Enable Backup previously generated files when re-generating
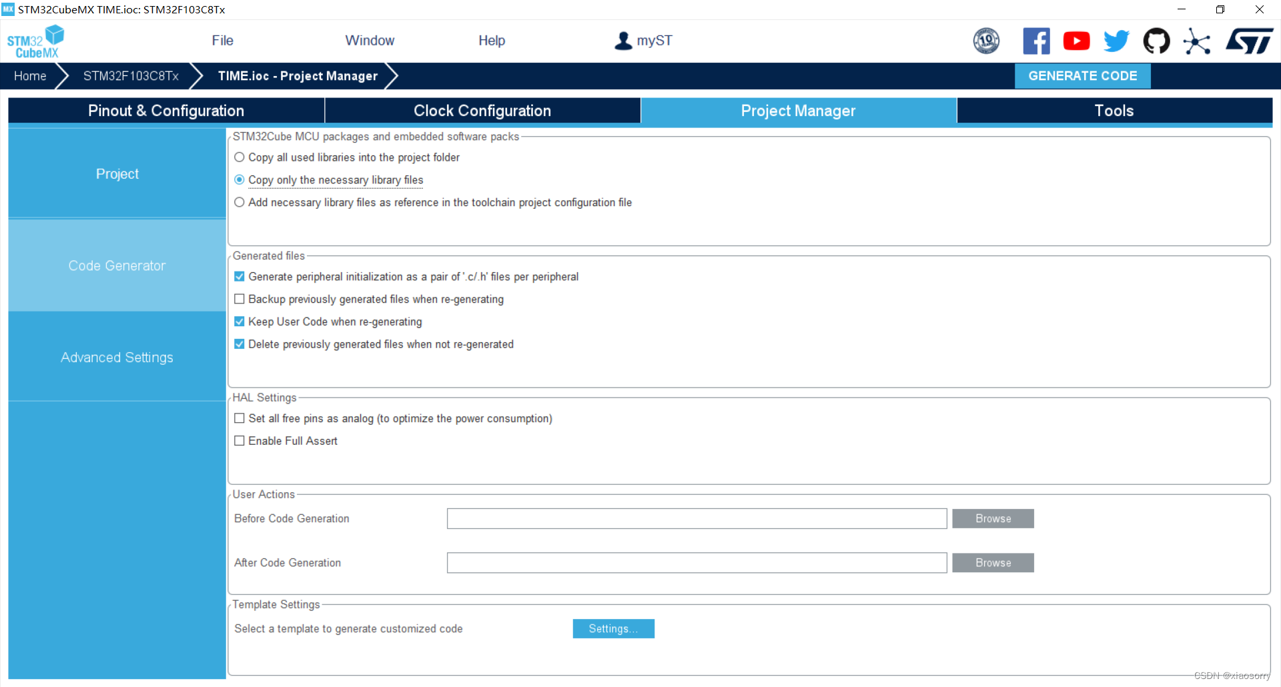 point(240,299)
